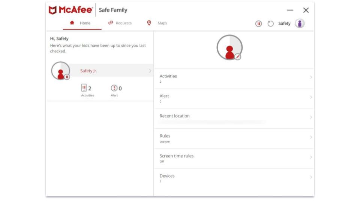Expand the Devices row chevron

point(311,177)
